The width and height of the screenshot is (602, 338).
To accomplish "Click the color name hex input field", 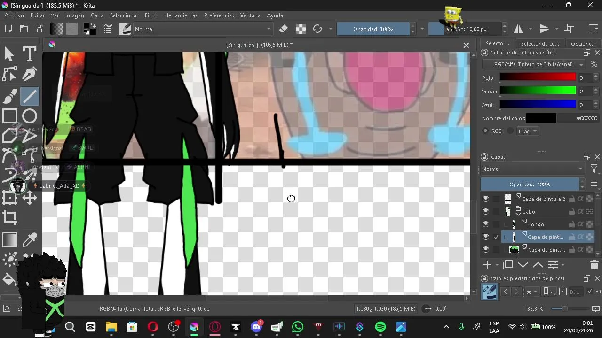I will tap(579, 118).
